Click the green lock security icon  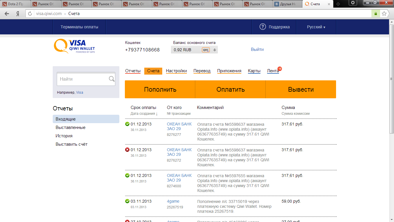coord(376,14)
